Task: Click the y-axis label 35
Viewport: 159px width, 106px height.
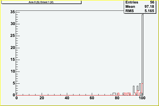Action: tap(12, 12)
